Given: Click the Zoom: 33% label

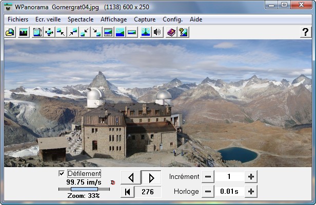Looking at the screenshot, I should [x=84, y=196].
